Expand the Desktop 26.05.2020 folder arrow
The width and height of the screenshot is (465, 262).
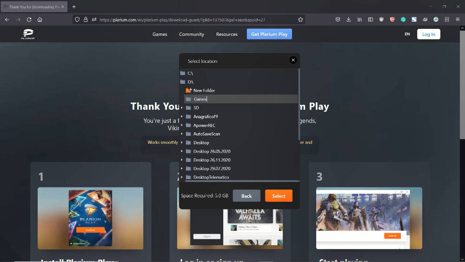click(x=182, y=151)
